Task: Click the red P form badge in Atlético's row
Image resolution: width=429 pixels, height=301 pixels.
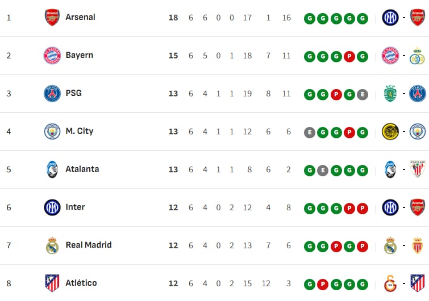Action: [x=323, y=283]
